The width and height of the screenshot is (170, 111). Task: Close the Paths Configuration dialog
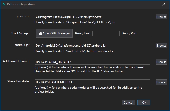[164, 4]
